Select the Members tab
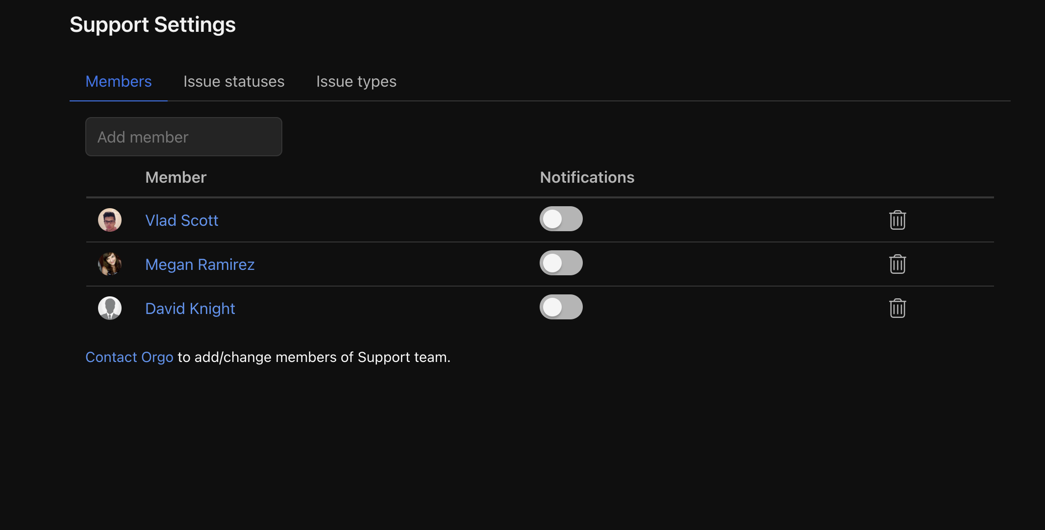Screen dimensions: 1045x530 [x=119, y=81]
